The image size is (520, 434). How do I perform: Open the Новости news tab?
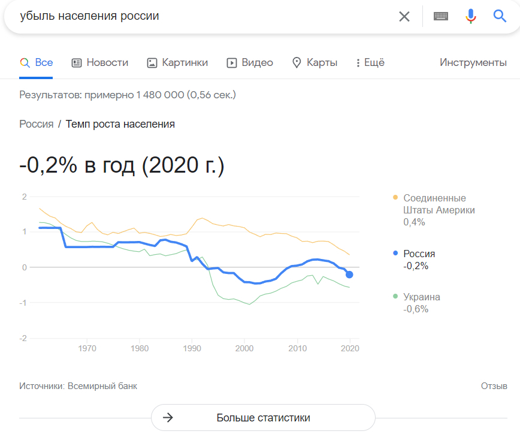tap(100, 62)
